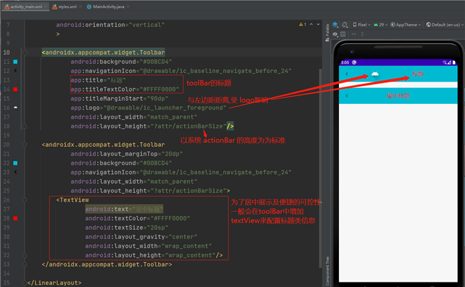Collapse the first Toolbar tag on line 10

[24, 53]
